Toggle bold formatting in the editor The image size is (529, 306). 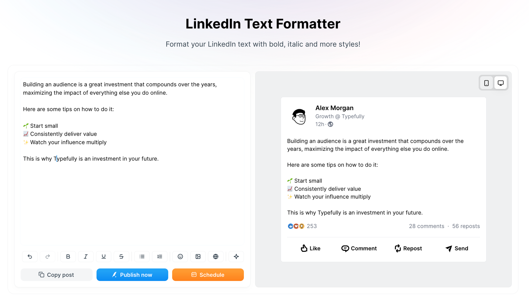coord(68,256)
